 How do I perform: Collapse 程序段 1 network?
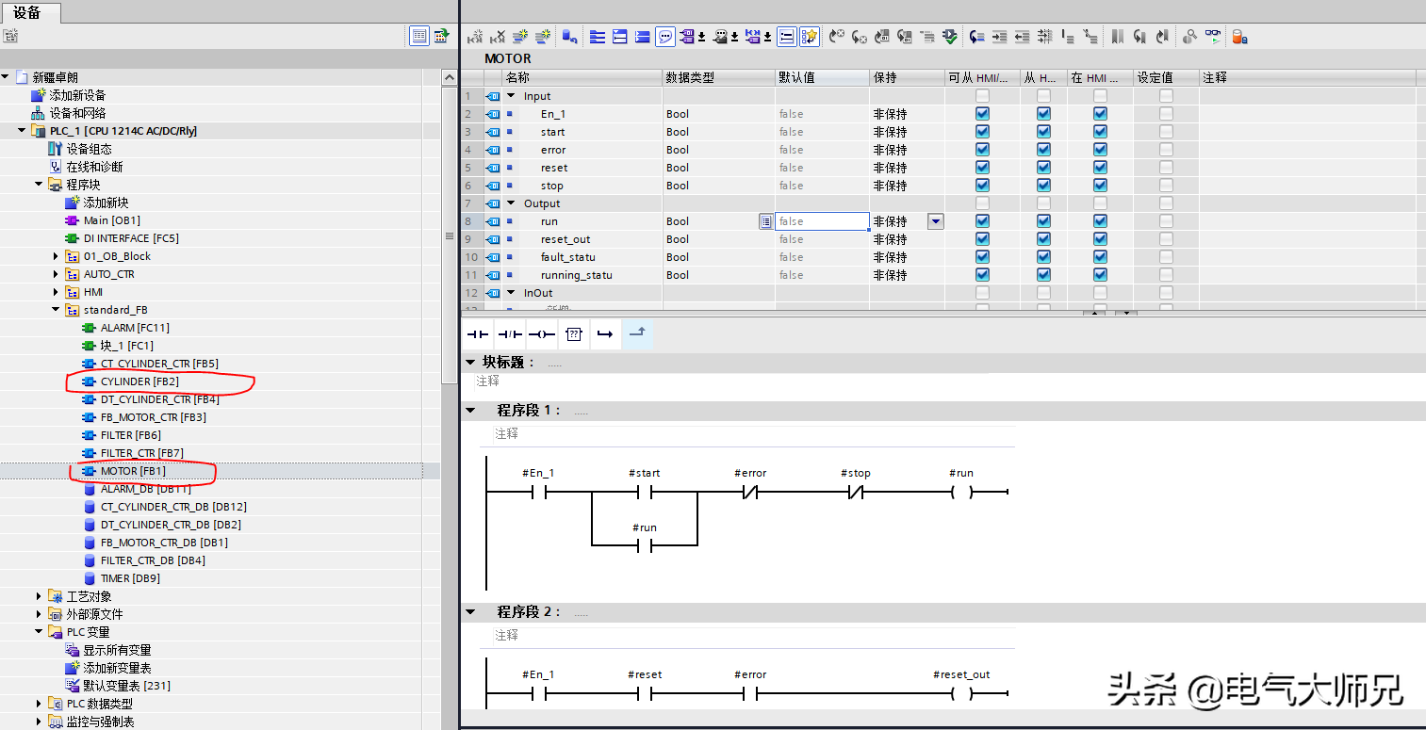click(x=470, y=411)
